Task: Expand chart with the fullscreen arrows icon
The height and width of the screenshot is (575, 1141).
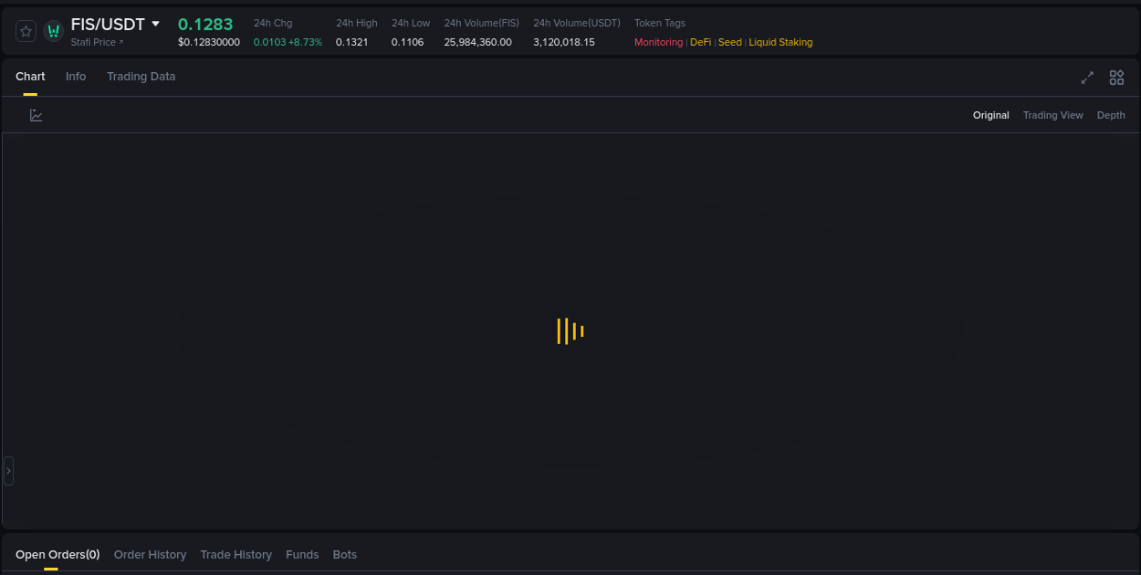Action: [x=1086, y=78]
